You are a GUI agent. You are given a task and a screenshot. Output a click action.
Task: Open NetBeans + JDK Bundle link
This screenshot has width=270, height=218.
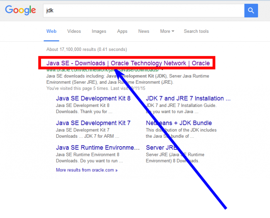tap(179, 123)
